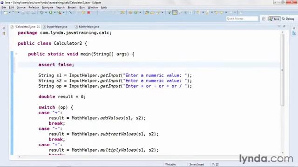Viewport: 298px width, 167px height.
Task: Switch to the Java perspective
Action: [x=274, y=19]
